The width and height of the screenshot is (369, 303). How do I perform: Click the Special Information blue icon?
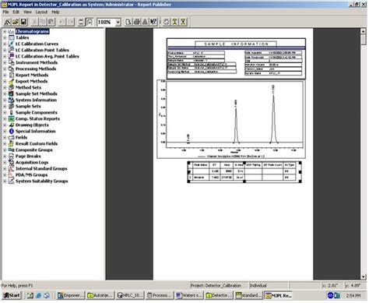11,131
